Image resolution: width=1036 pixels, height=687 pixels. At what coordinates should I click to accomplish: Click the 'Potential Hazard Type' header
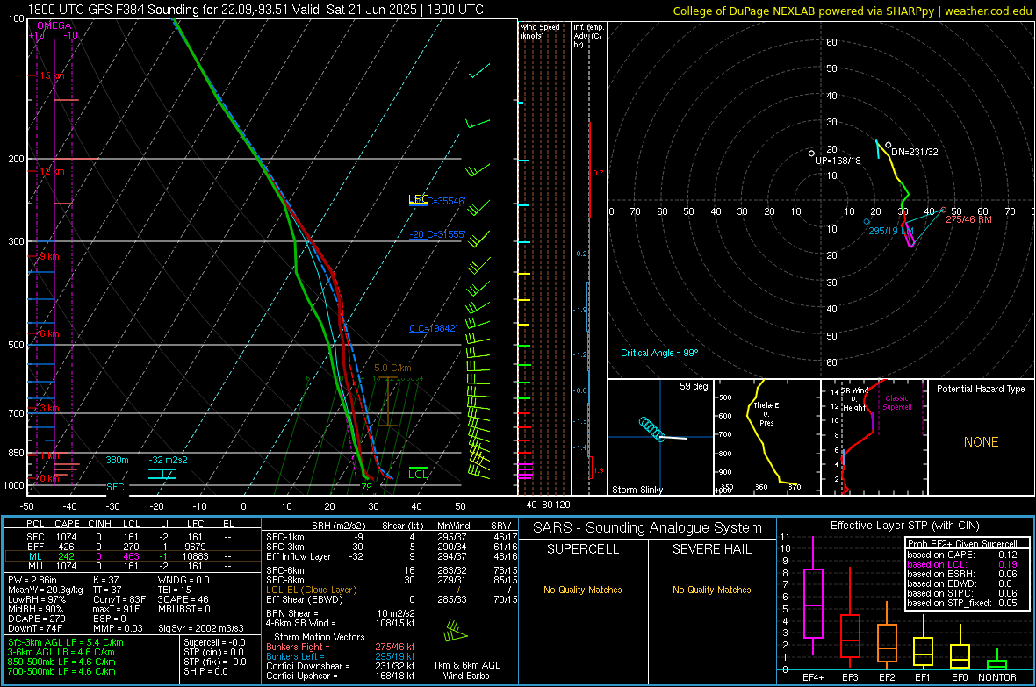[981, 389]
